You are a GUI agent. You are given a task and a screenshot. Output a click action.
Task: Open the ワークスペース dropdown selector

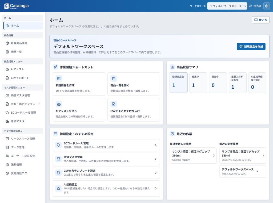point(227,6)
